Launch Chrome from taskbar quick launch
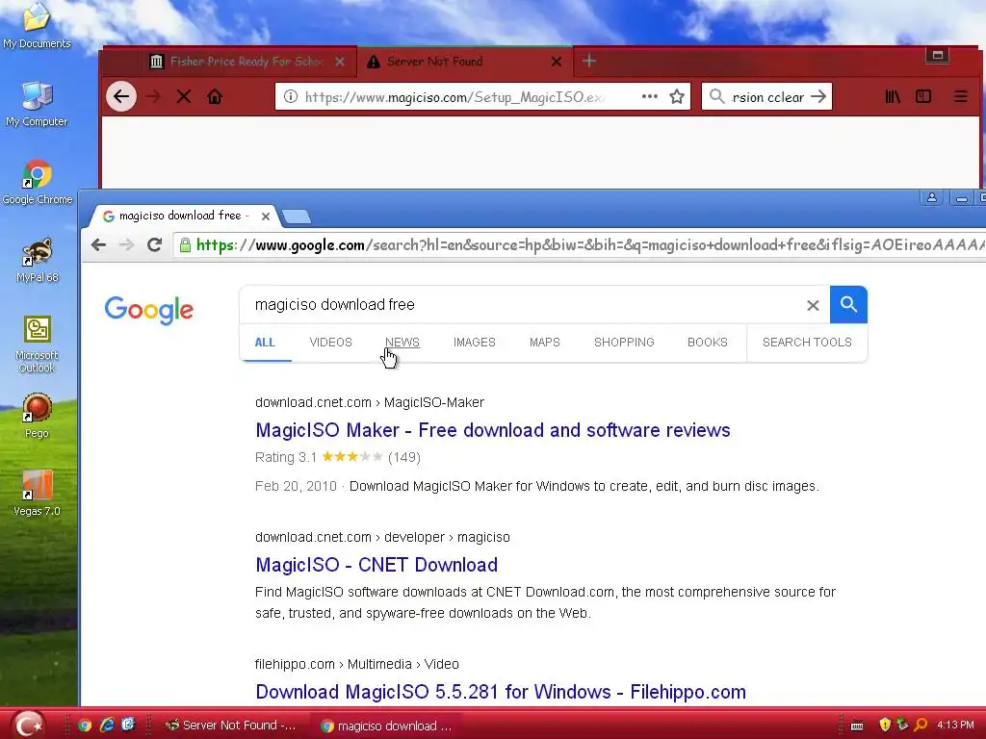The image size is (986, 739). [x=85, y=726]
